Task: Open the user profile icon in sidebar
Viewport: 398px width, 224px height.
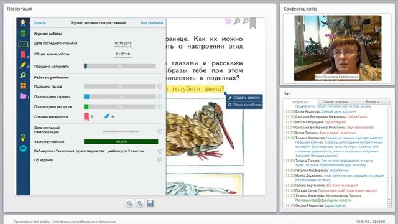Action: pos(23,22)
